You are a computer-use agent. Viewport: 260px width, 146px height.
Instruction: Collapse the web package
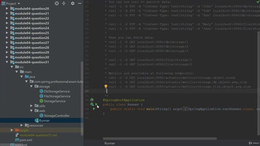tap(31, 111)
